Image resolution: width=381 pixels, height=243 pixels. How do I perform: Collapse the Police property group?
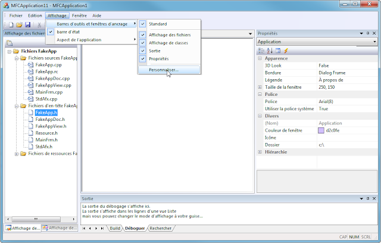pos(260,94)
